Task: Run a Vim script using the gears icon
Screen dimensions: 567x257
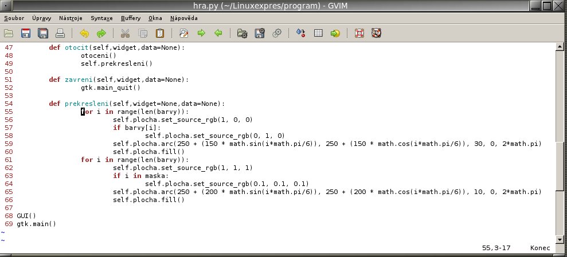Action: [x=277, y=34]
